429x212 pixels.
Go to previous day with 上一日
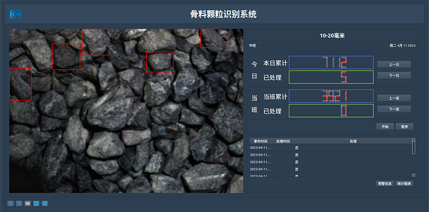[x=394, y=64]
